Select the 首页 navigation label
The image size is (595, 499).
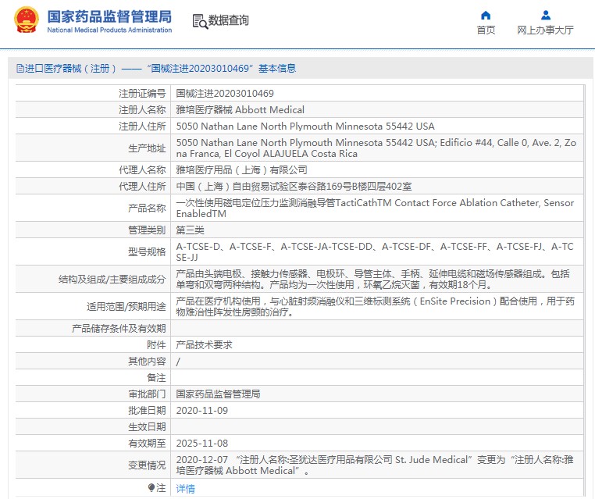tap(486, 30)
